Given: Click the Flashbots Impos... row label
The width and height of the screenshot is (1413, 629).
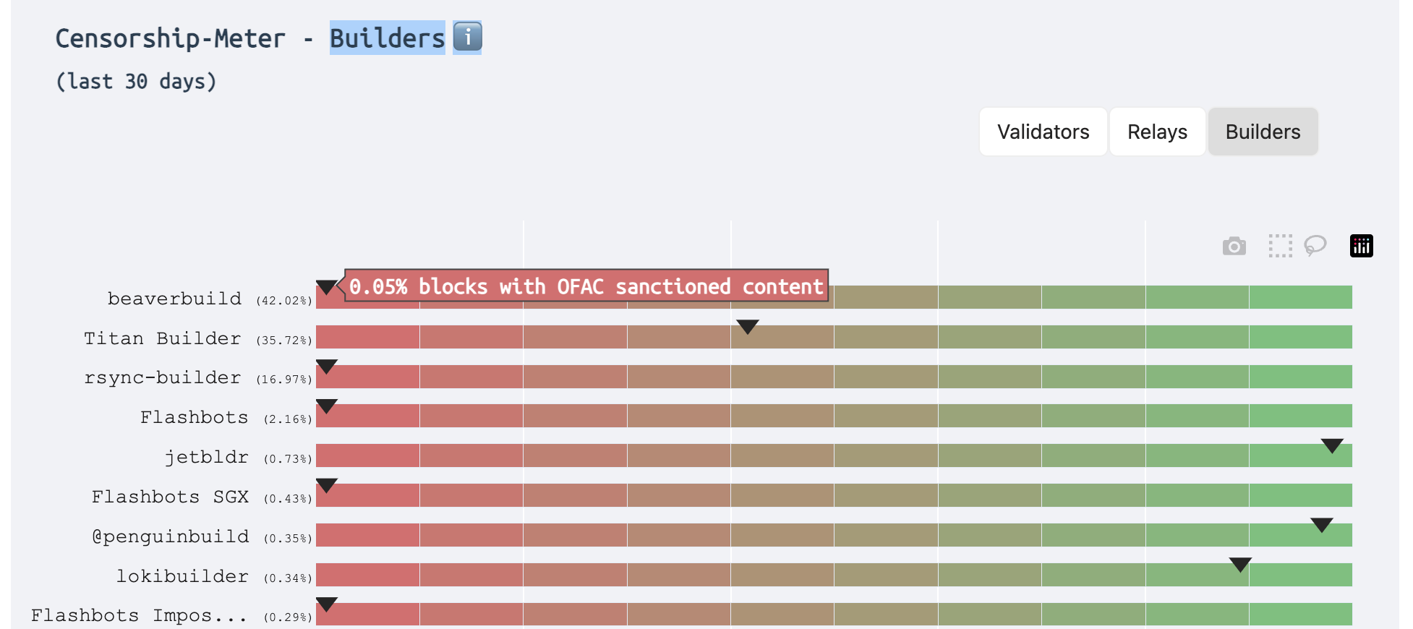Looking at the screenshot, I should click(138, 615).
